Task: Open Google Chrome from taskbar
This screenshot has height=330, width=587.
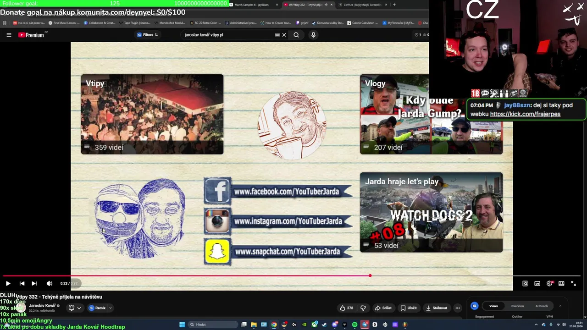Action: [x=274, y=324]
